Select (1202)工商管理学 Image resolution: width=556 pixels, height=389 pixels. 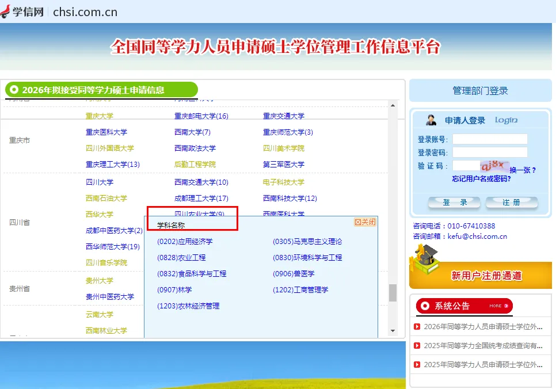pos(300,289)
